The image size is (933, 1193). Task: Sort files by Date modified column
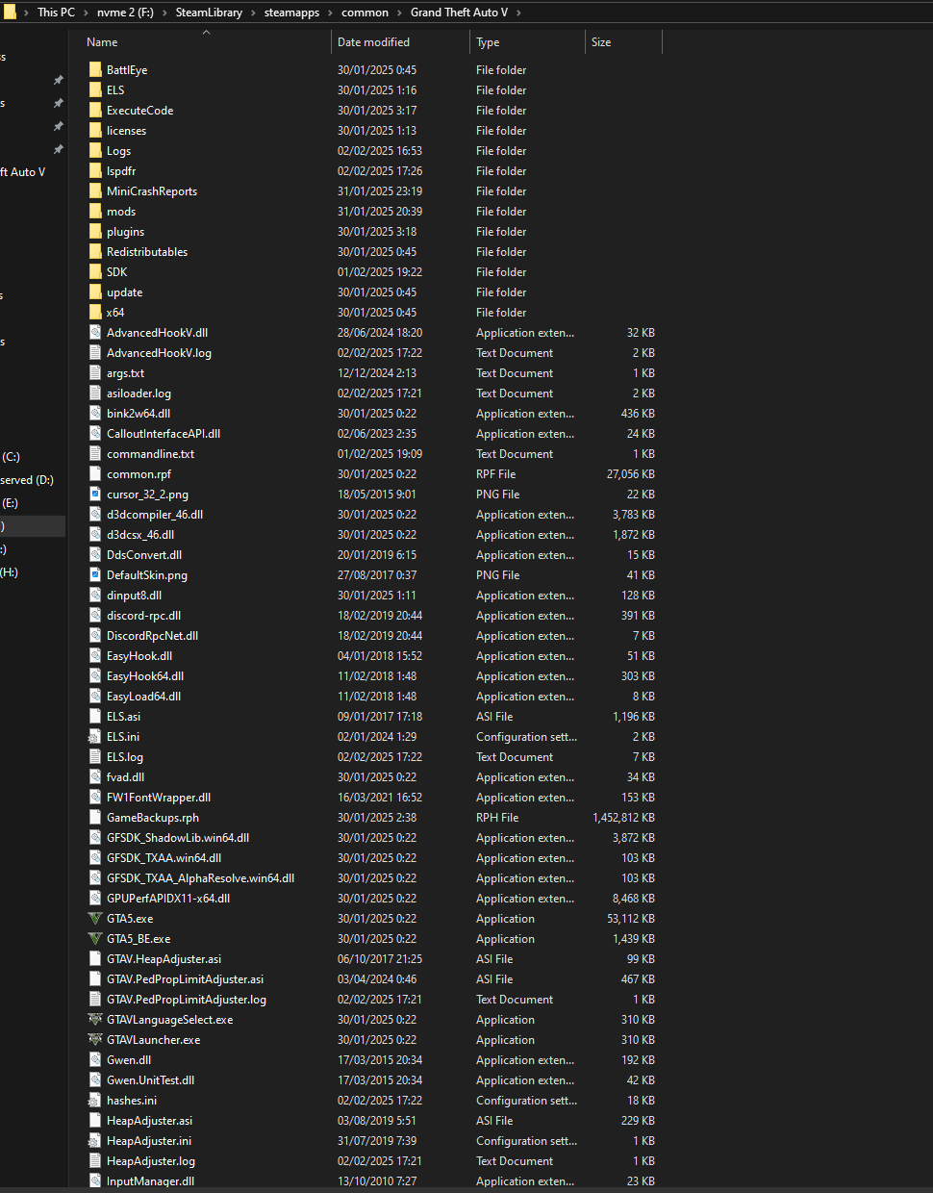pyautogui.click(x=373, y=42)
